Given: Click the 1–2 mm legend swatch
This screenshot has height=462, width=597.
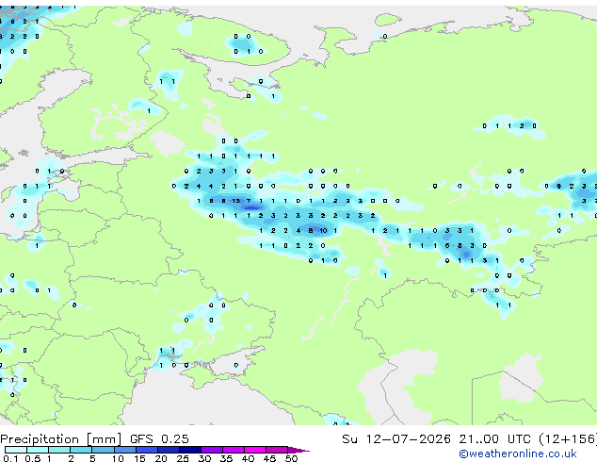Looking at the screenshot, I should [59, 450].
